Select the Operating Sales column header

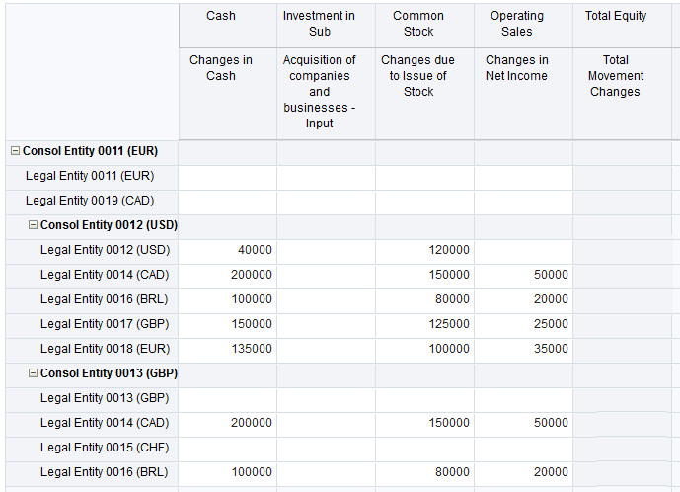(x=523, y=25)
